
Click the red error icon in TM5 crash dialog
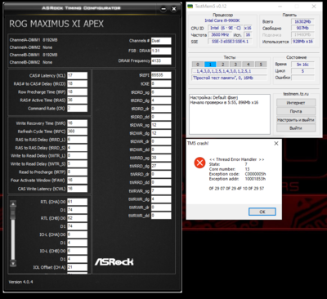(x=199, y=163)
